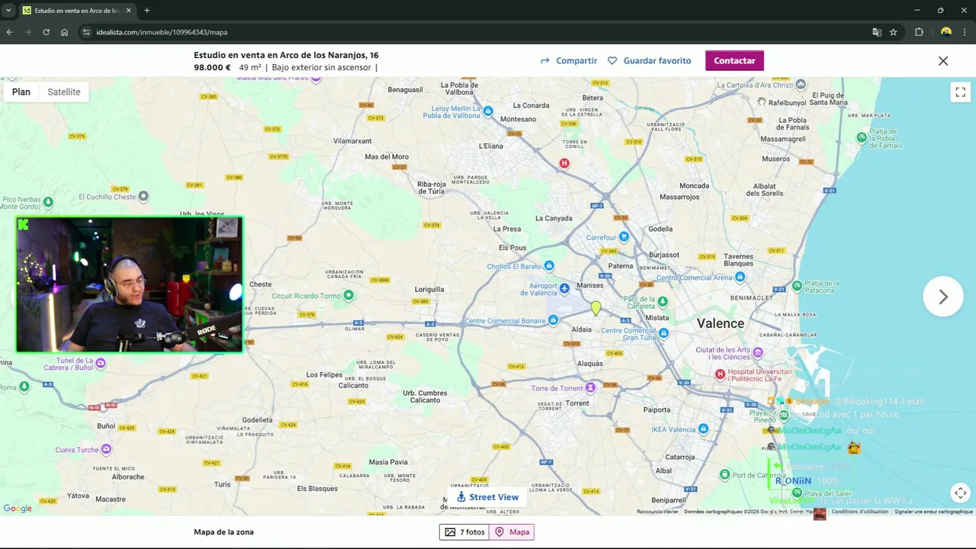Click the Loriguilla town label
The image size is (976, 549).
(x=429, y=290)
